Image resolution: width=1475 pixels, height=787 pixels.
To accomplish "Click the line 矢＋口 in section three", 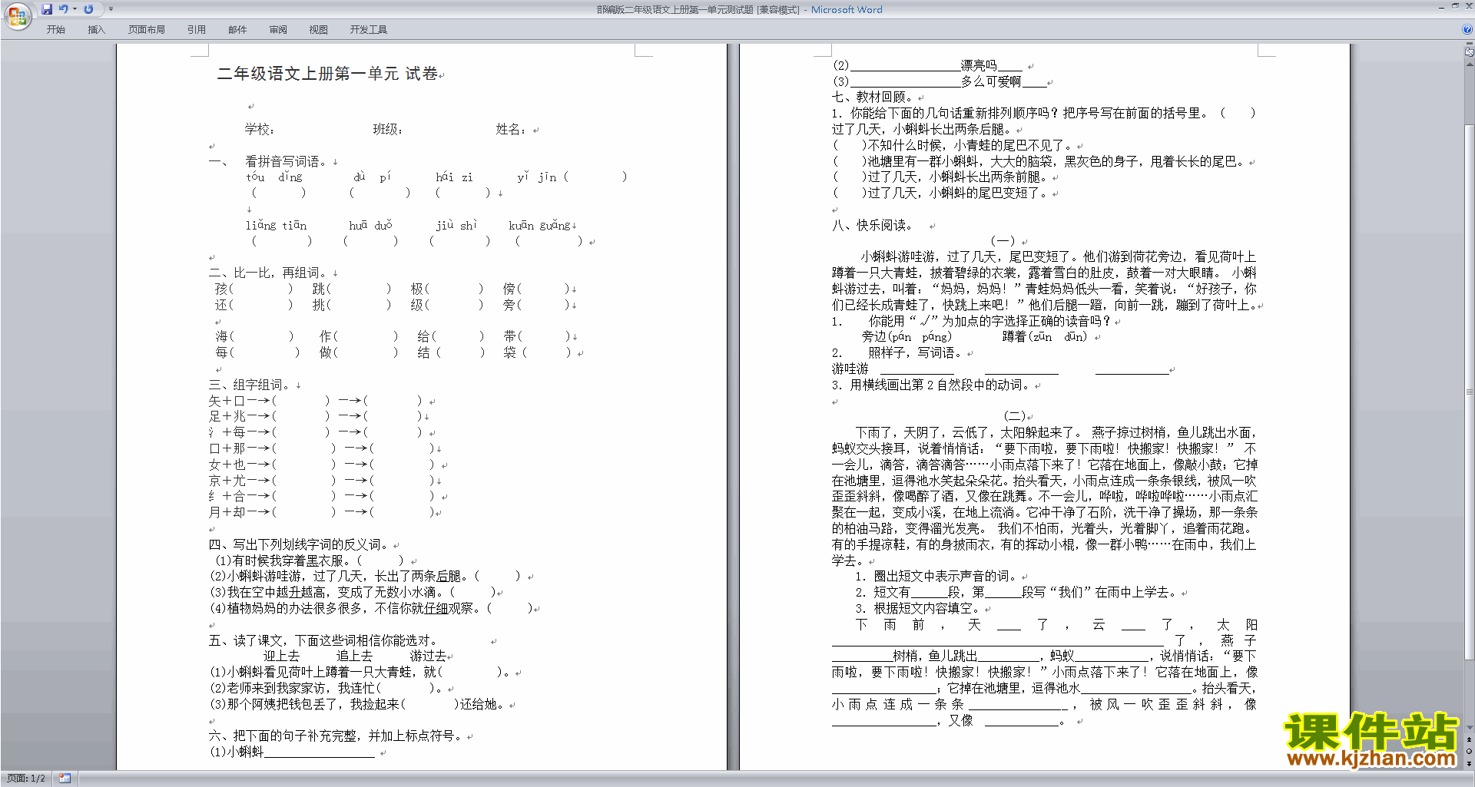I will [315, 401].
